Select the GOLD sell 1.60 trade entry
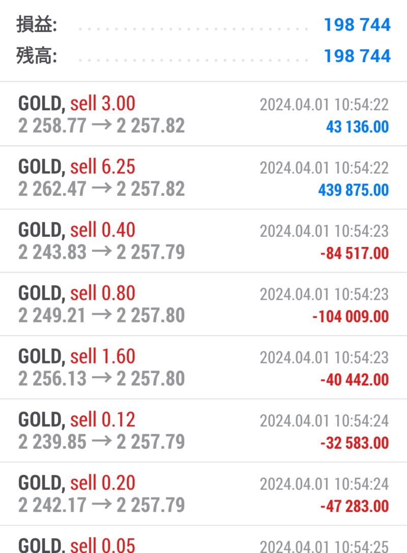The image size is (407, 553). pos(203,367)
